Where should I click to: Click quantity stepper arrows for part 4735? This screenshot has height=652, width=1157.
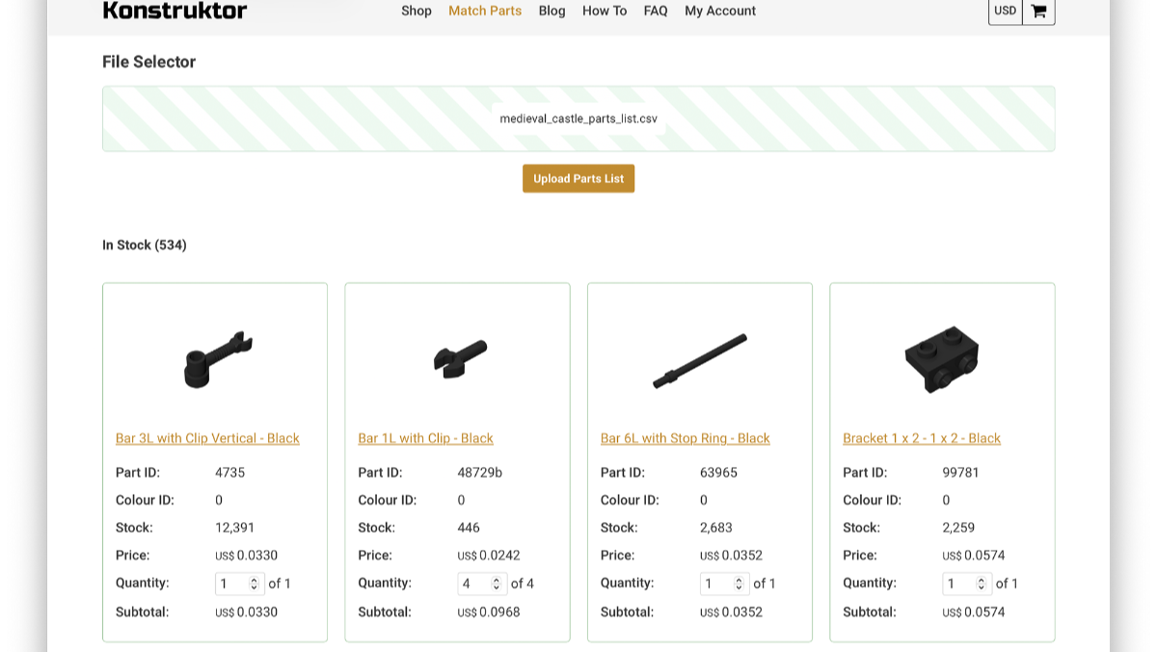coord(255,584)
